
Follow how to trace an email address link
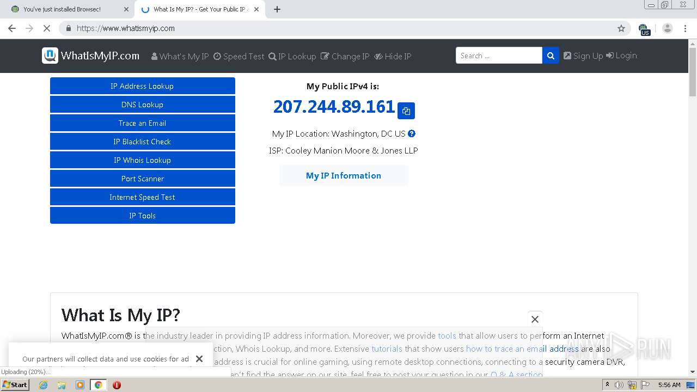522,349
